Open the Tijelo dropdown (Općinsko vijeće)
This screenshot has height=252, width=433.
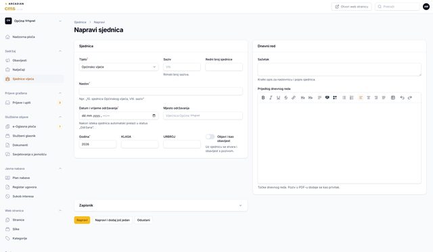pos(119,67)
